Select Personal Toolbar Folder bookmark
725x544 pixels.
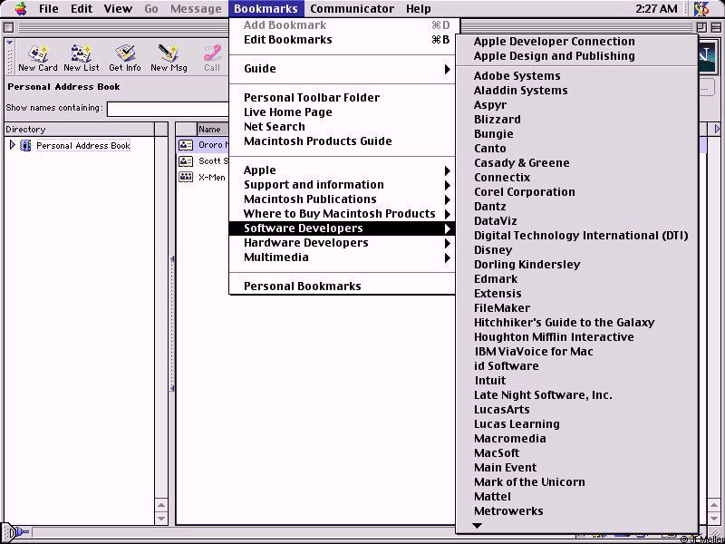343,98
